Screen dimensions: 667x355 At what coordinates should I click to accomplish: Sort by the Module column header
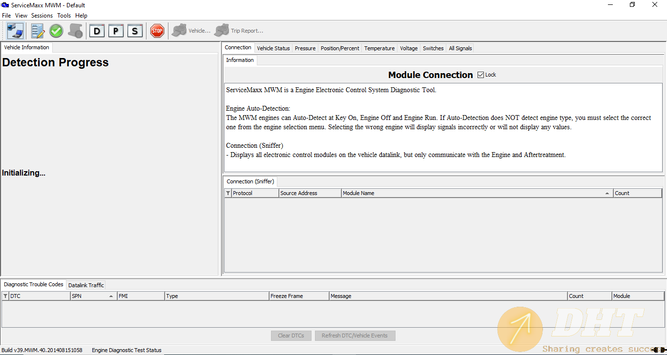pos(638,296)
